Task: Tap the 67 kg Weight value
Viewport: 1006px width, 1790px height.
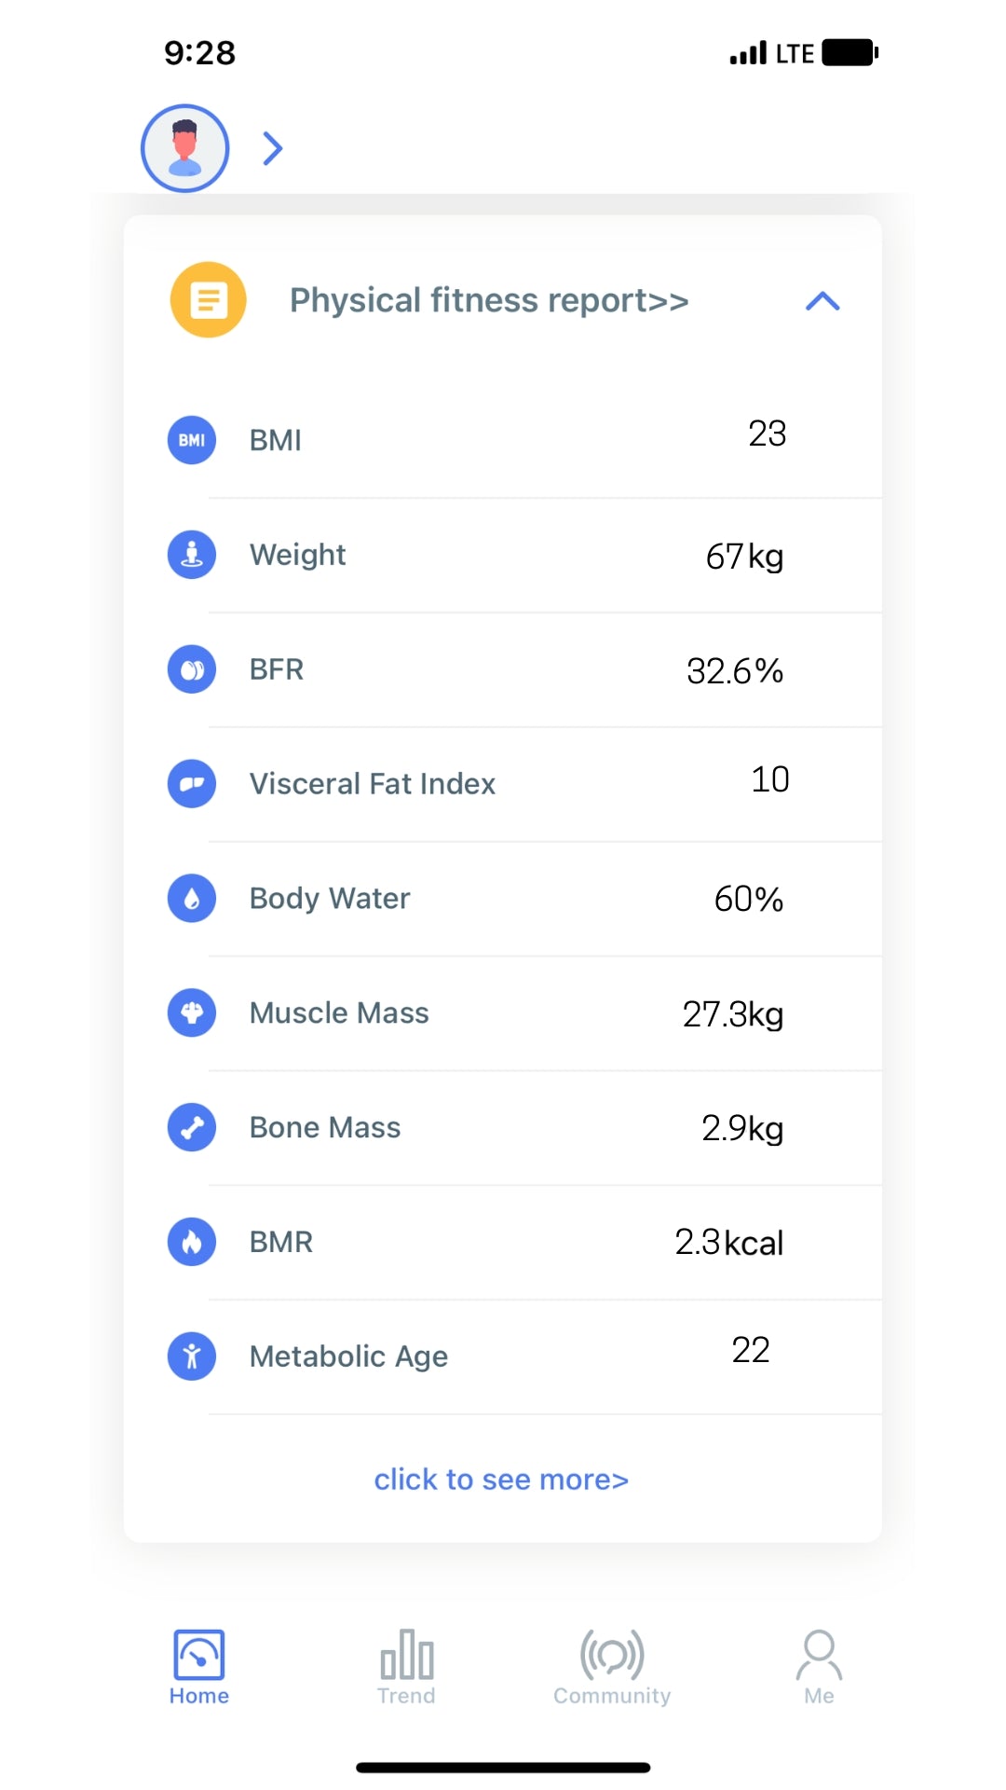Action: click(744, 557)
